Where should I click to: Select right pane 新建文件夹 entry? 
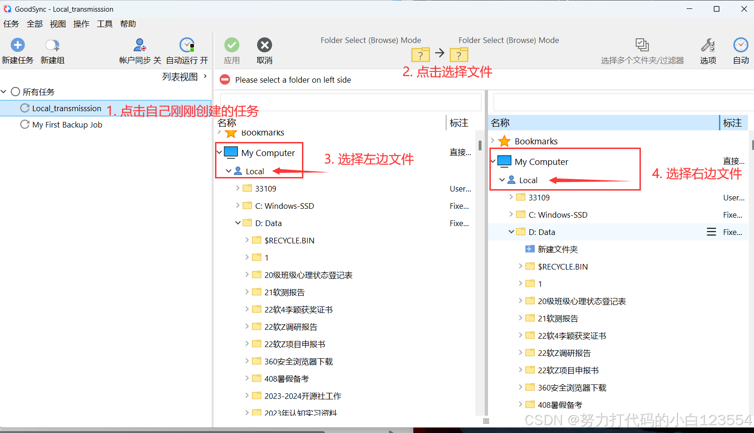558,249
